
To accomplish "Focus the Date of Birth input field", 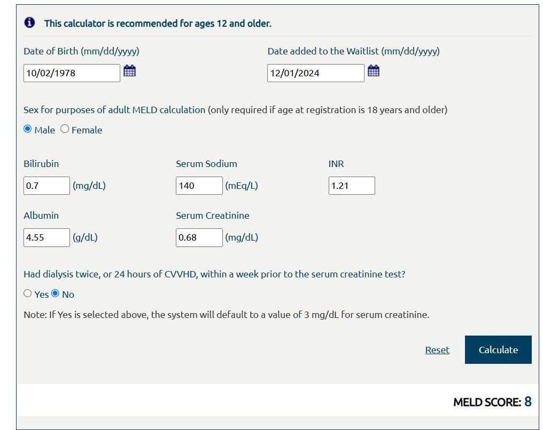I will [x=72, y=73].
